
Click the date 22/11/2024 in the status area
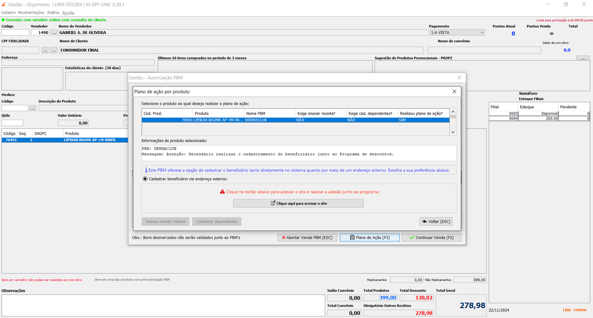tap(499, 310)
